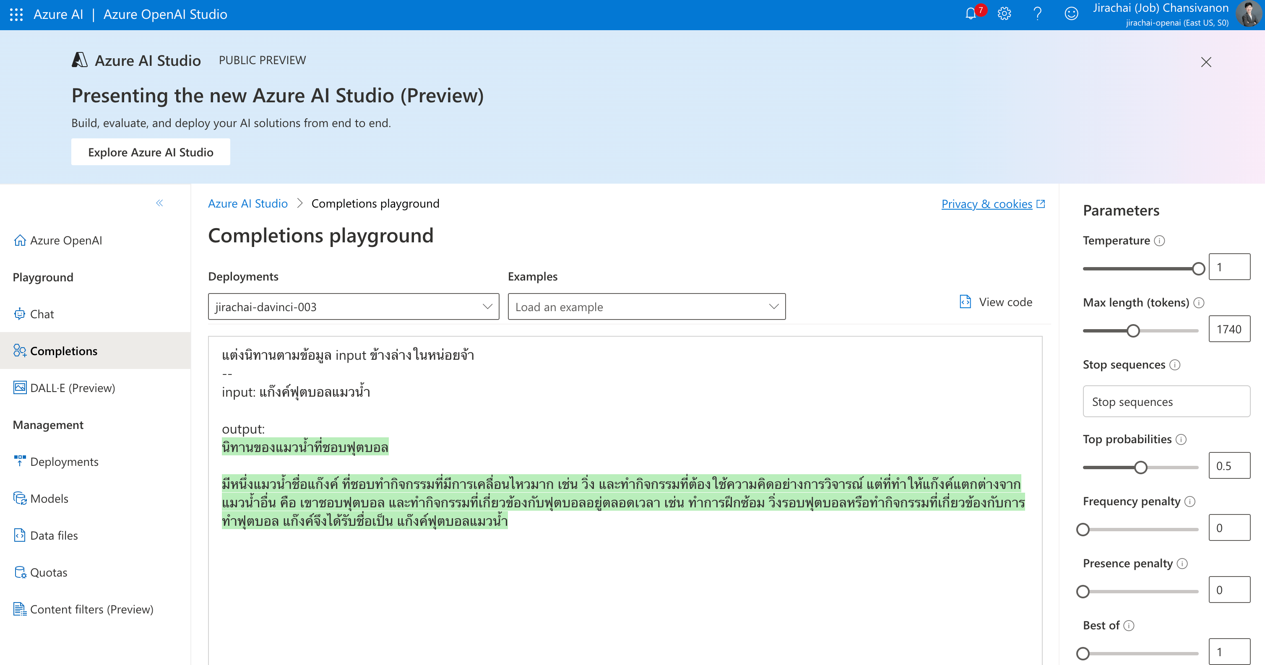
Task: Click the feedback smiley icon
Action: click(1072, 14)
